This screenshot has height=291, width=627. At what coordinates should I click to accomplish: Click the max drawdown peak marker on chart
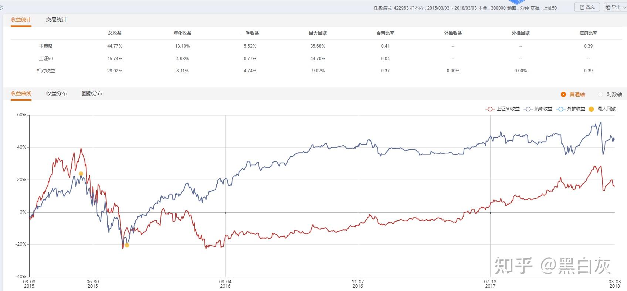point(81,174)
